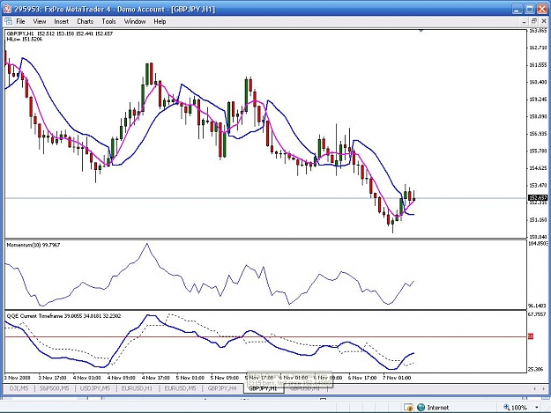Viewport: 551px width, 413px height.
Task: Click the Internet zone globe icon
Action: point(421,408)
